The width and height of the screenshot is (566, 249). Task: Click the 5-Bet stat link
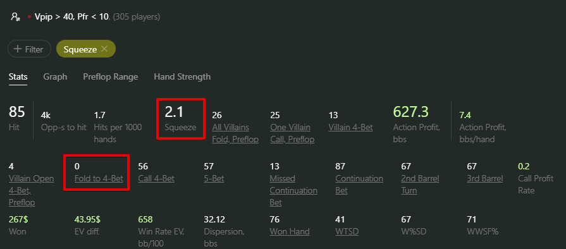[214, 179]
